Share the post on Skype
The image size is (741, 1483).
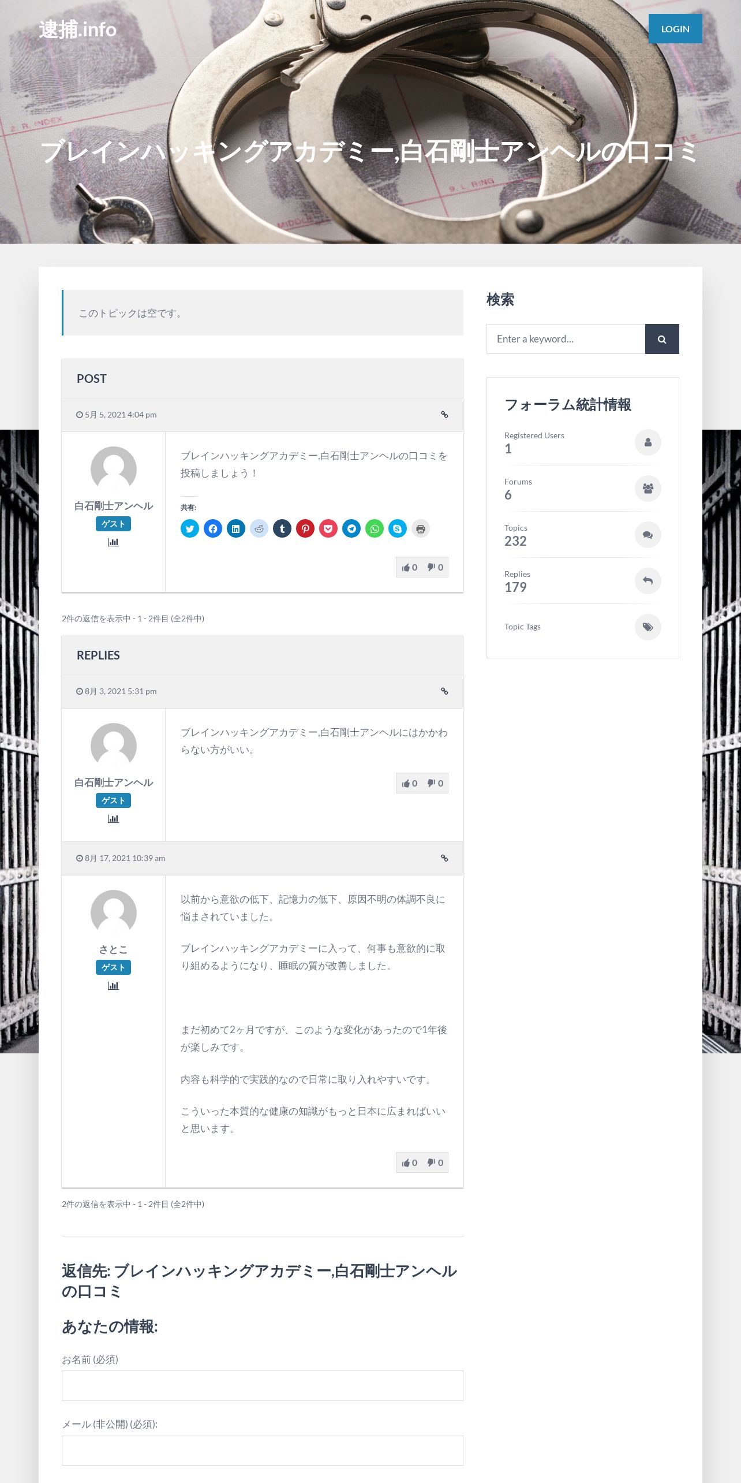click(398, 528)
